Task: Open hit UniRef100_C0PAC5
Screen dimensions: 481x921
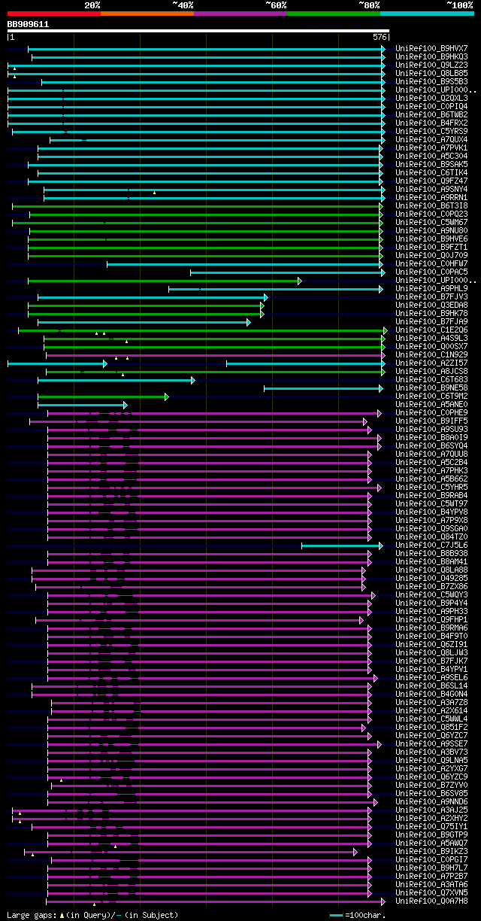Action: [432, 272]
